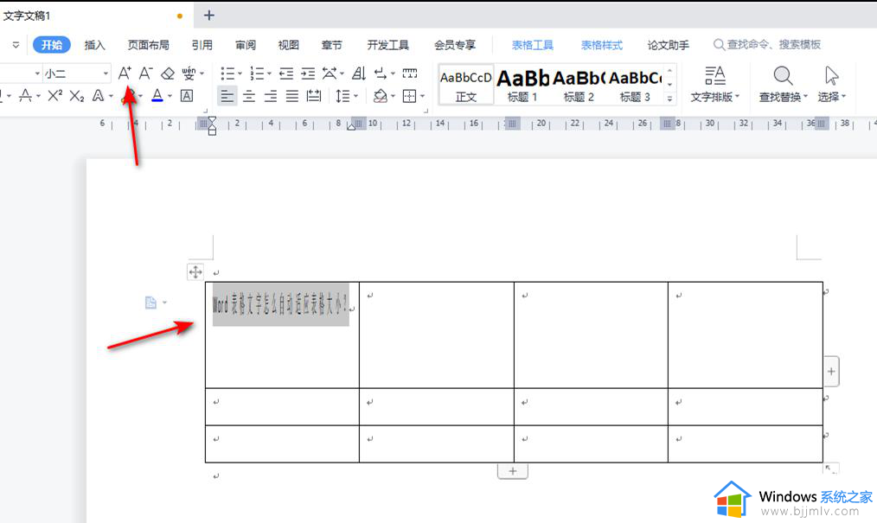Apply superscript X² formatting
Viewport: 877px width, 523px height.
[54, 96]
